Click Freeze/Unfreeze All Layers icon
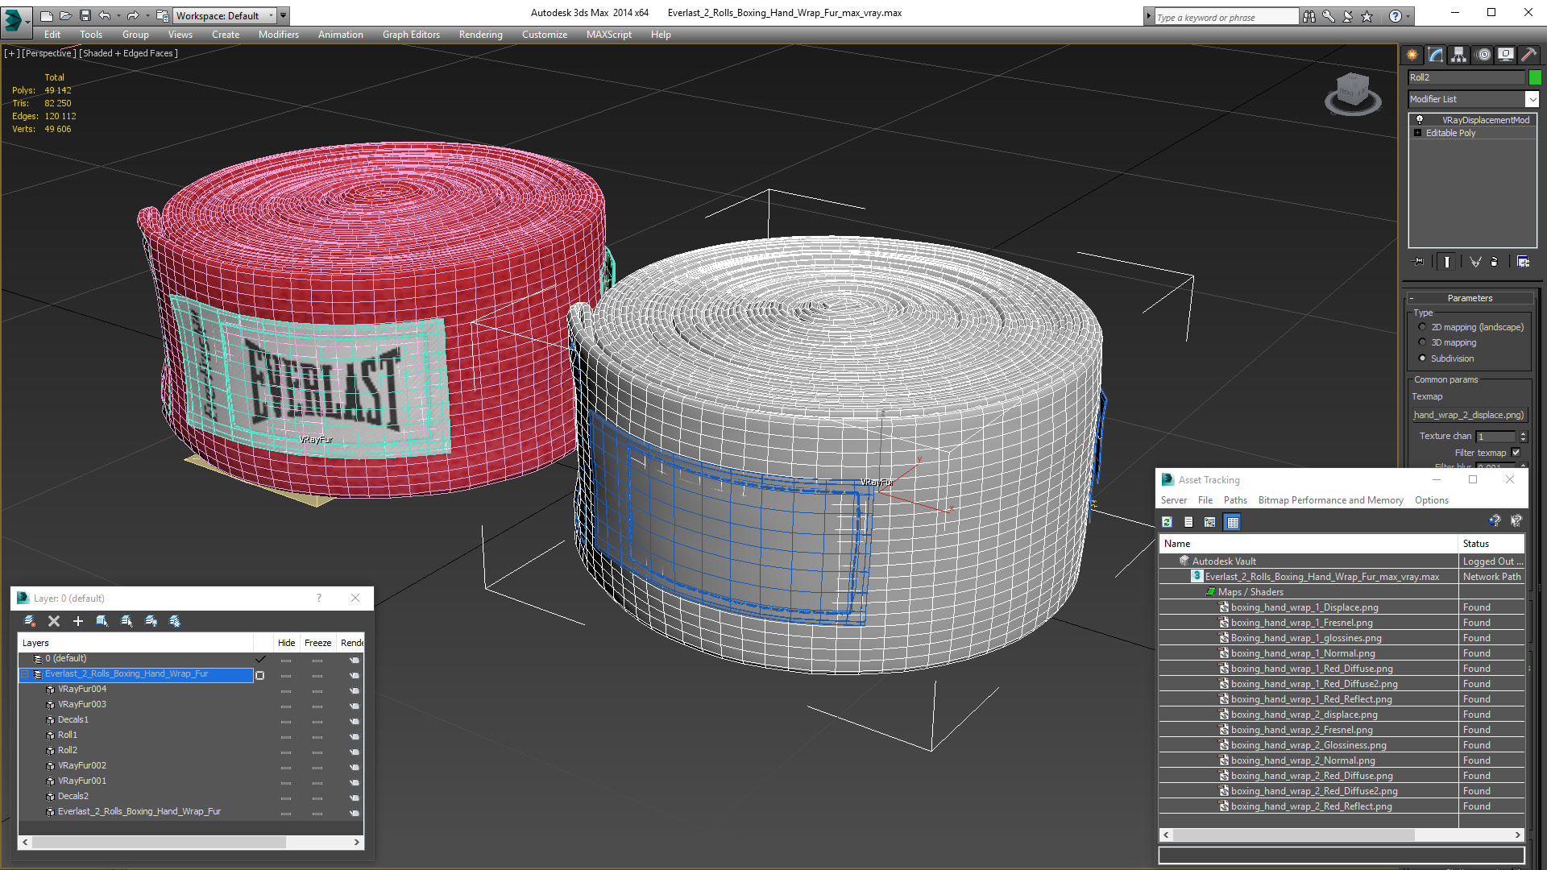The image size is (1547, 870). point(175,621)
